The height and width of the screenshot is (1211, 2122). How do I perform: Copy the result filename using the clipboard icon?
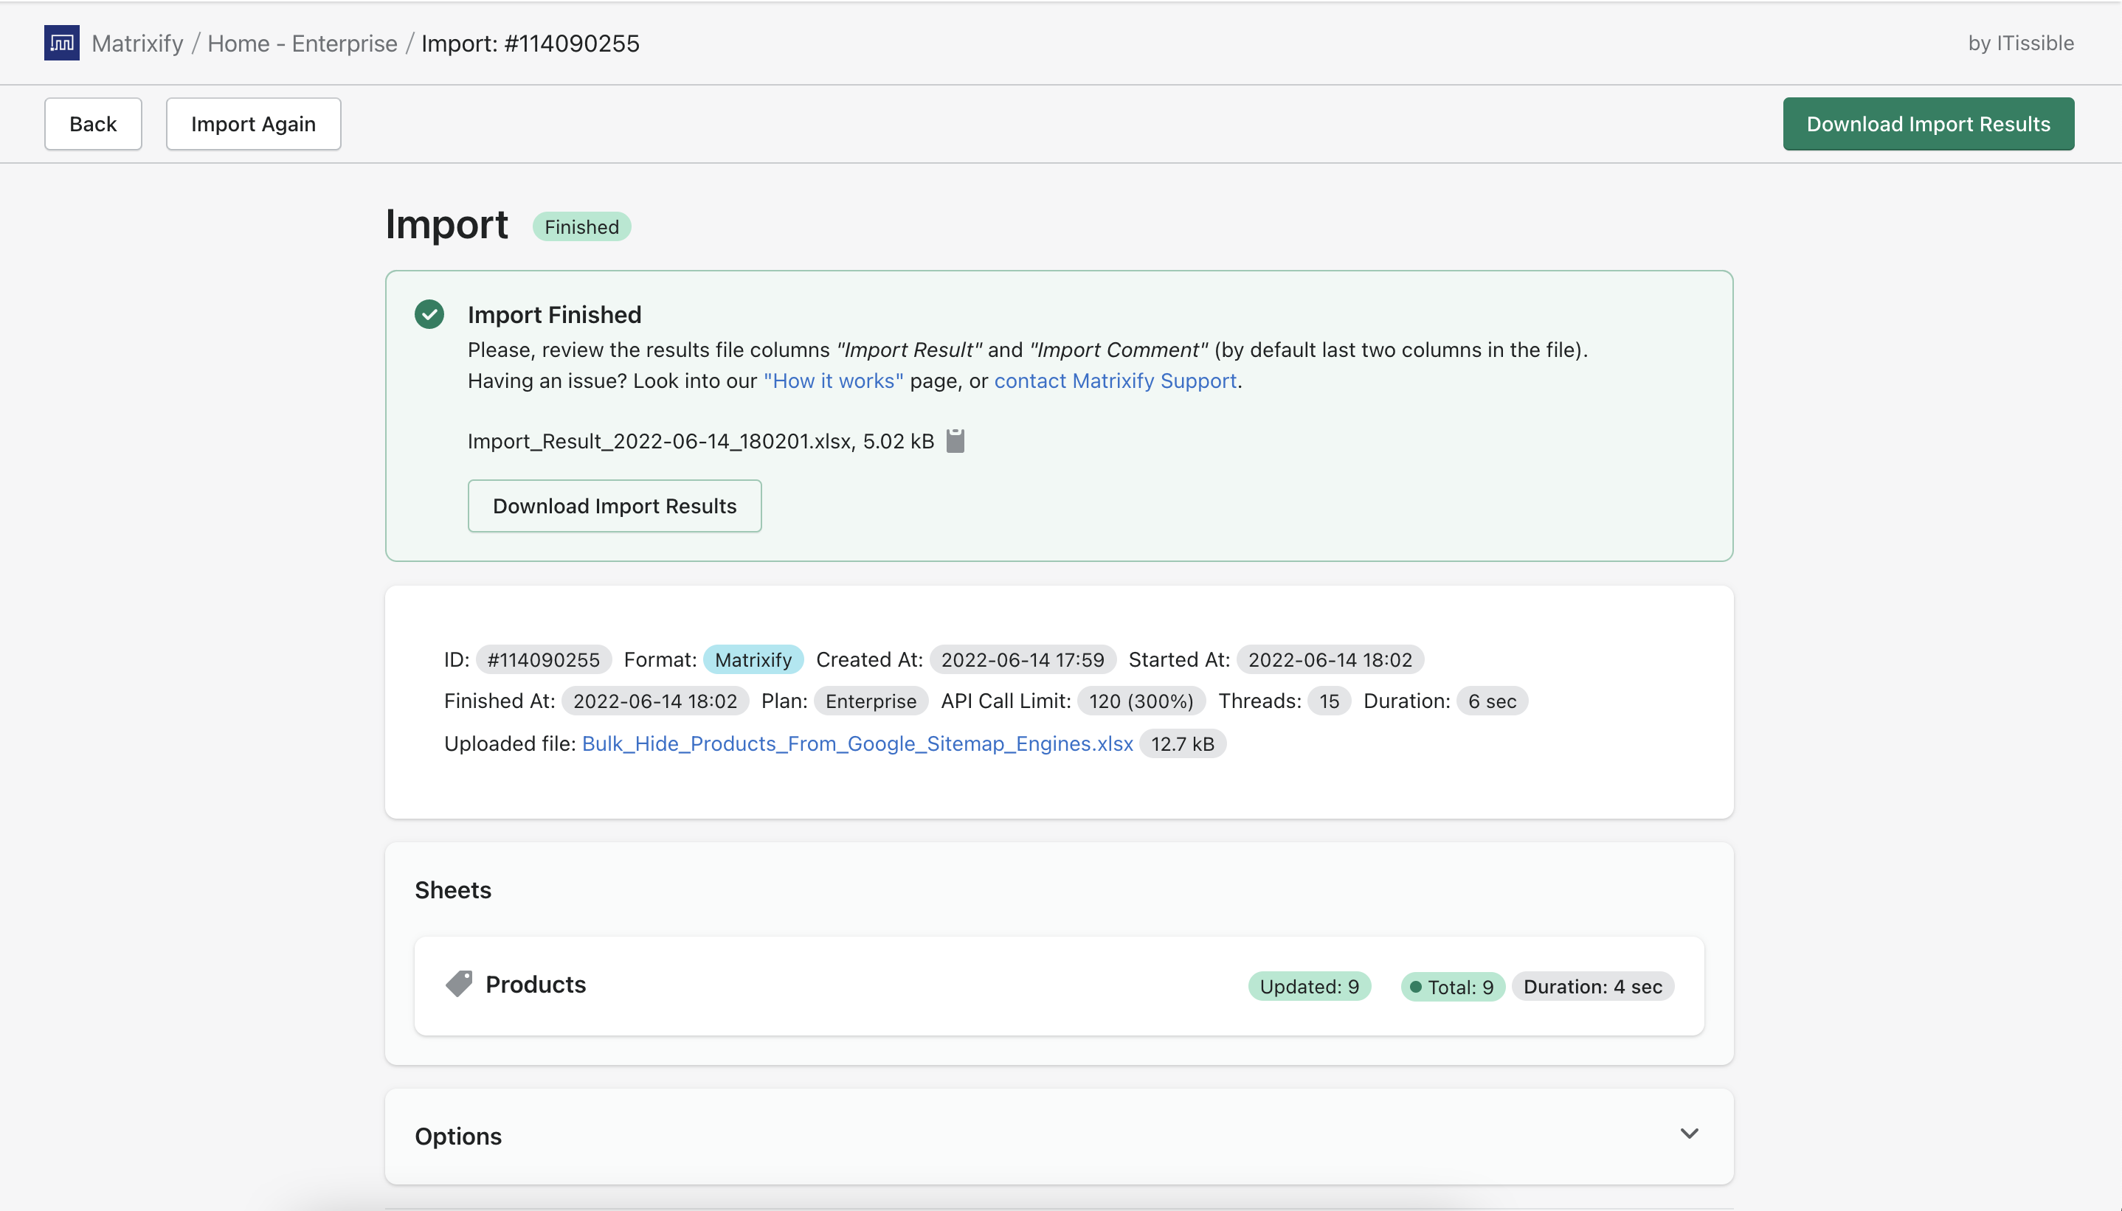click(953, 440)
